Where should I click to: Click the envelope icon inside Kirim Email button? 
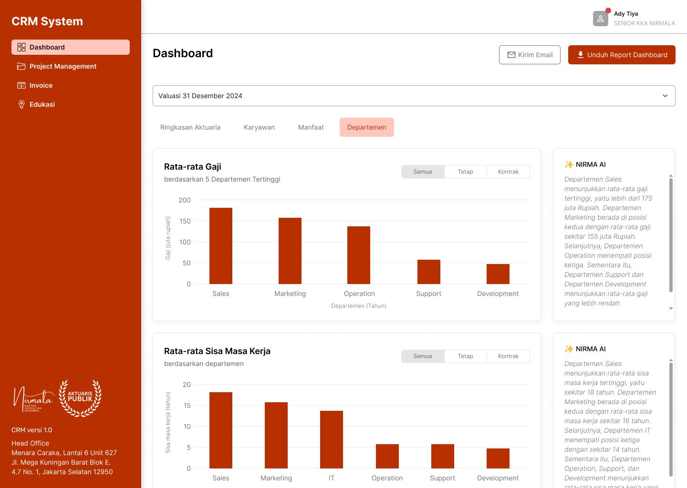coord(511,55)
